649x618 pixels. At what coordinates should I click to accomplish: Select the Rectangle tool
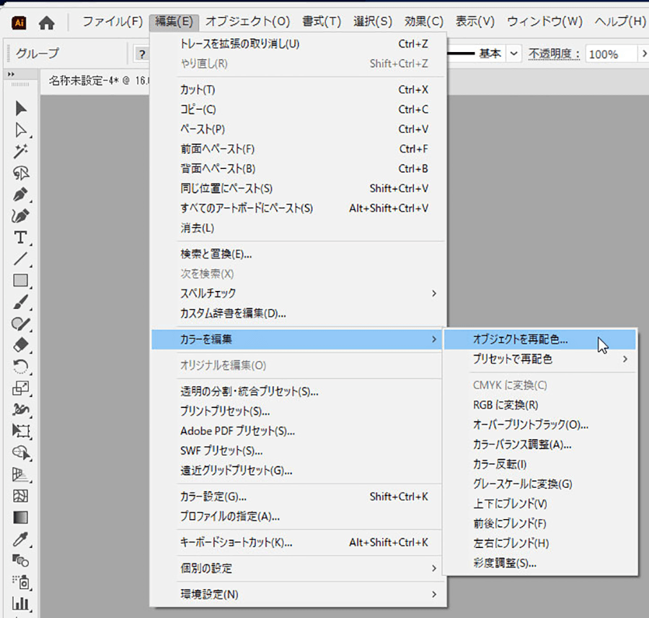(21, 281)
